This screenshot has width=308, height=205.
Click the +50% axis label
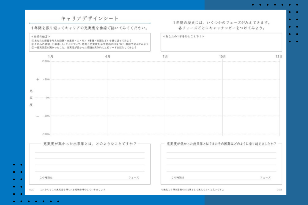pyautogui.click(x=46, y=79)
